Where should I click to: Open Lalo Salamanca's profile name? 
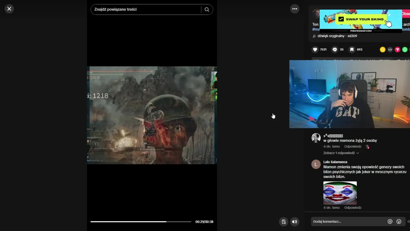click(335, 162)
